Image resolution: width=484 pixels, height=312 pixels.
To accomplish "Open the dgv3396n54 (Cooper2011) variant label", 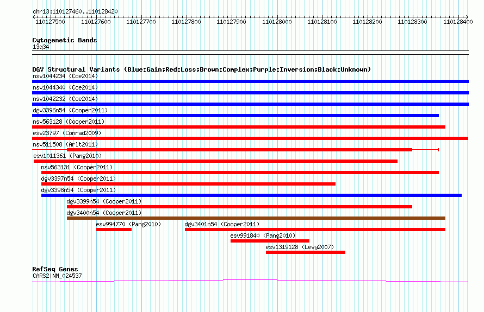I will click(70, 110).
